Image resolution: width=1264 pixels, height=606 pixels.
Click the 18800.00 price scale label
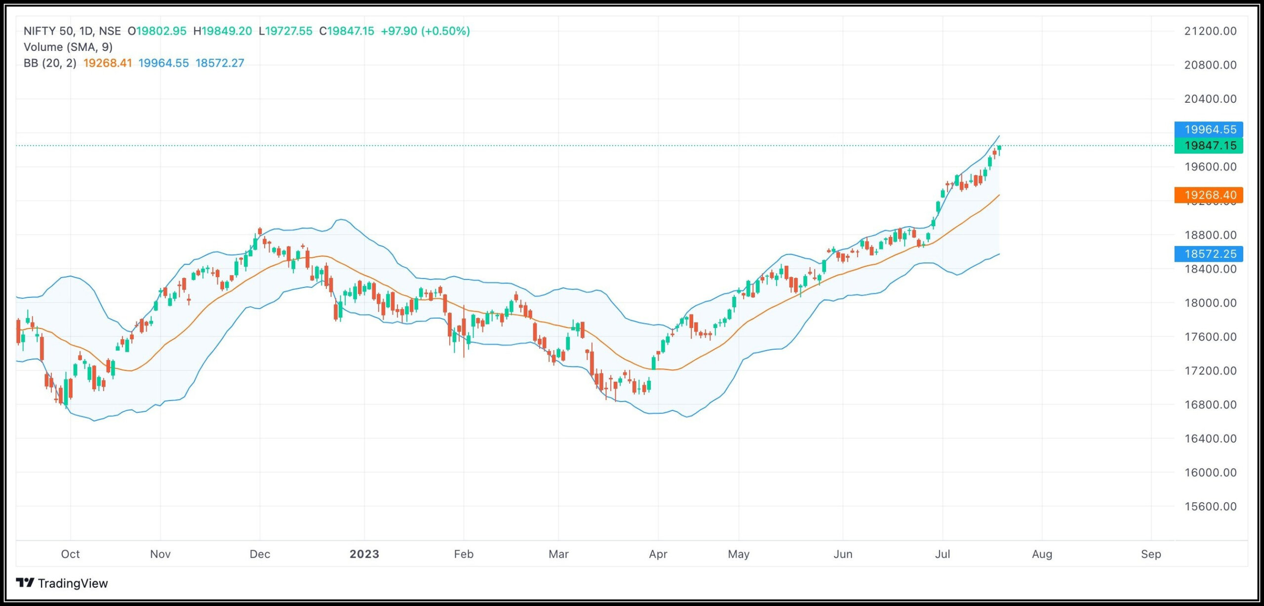pyautogui.click(x=1210, y=235)
